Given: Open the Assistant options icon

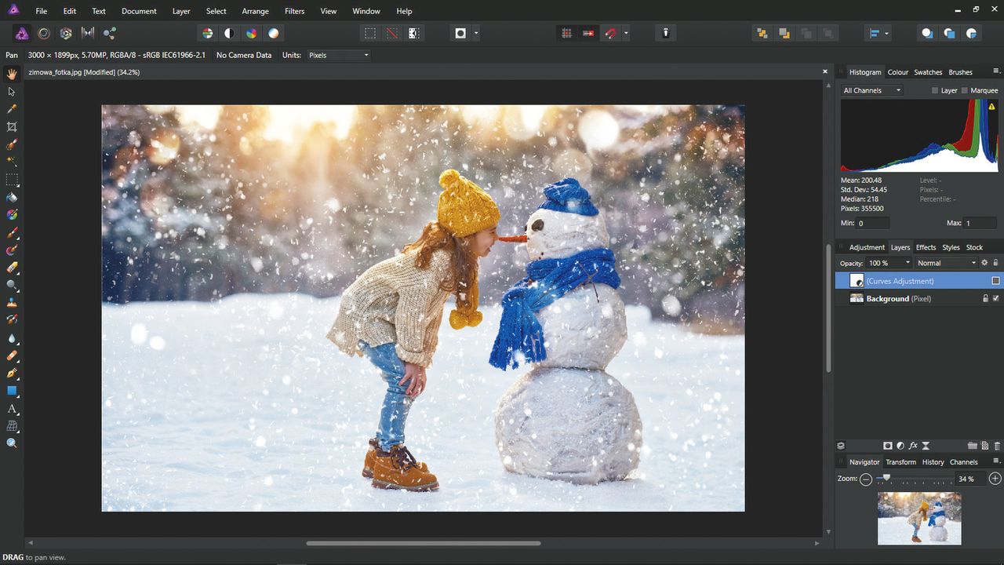Looking at the screenshot, I should 665,33.
